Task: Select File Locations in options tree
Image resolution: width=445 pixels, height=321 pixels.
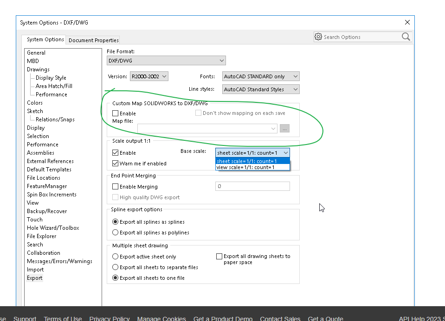Action: coord(44,178)
